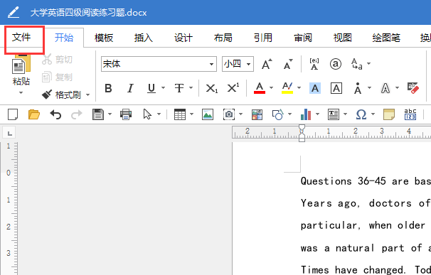Viewport: 431px width, 275px height.
Task: Open the 视图 tab
Action: tap(343, 38)
